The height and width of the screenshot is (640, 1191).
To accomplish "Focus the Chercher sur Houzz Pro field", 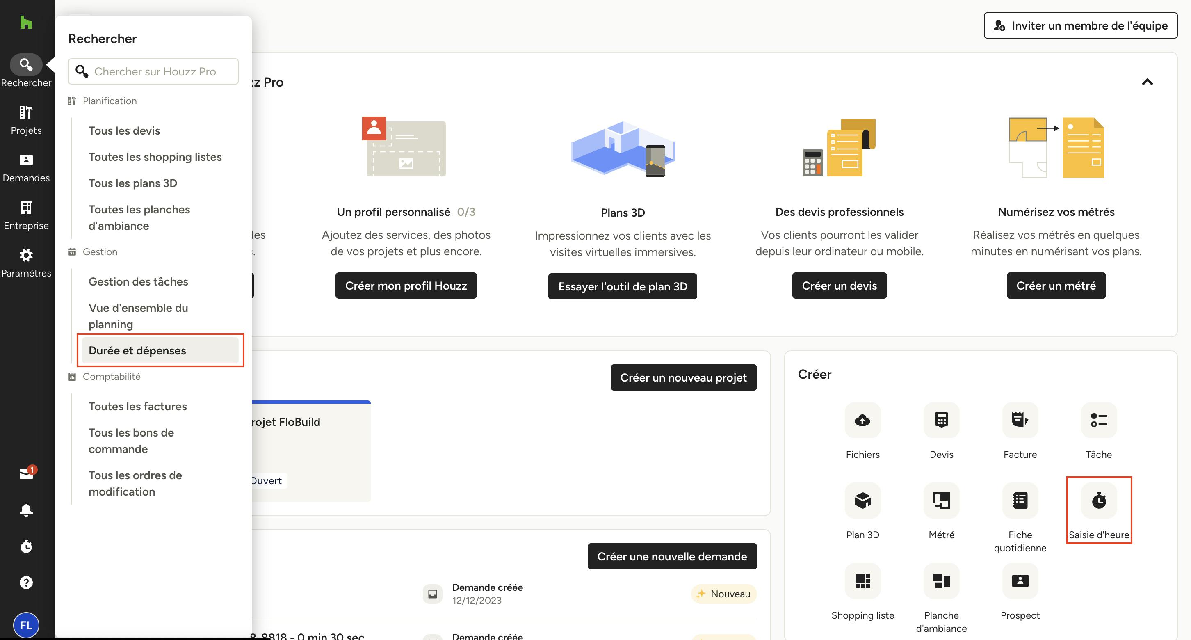I will [x=153, y=71].
